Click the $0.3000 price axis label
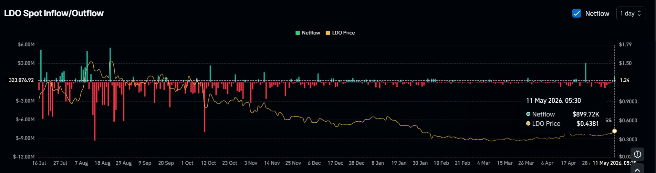This screenshot has width=656, height=173. point(628,140)
